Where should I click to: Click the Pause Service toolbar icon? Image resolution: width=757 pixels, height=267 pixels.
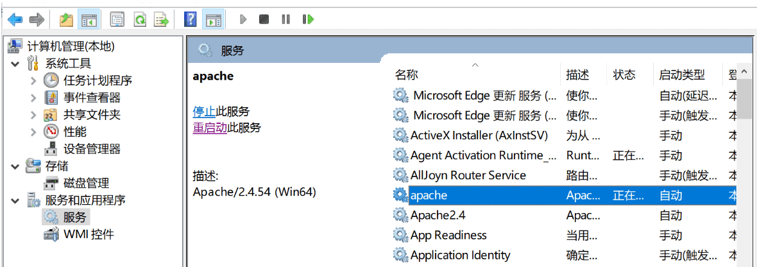point(286,19)
